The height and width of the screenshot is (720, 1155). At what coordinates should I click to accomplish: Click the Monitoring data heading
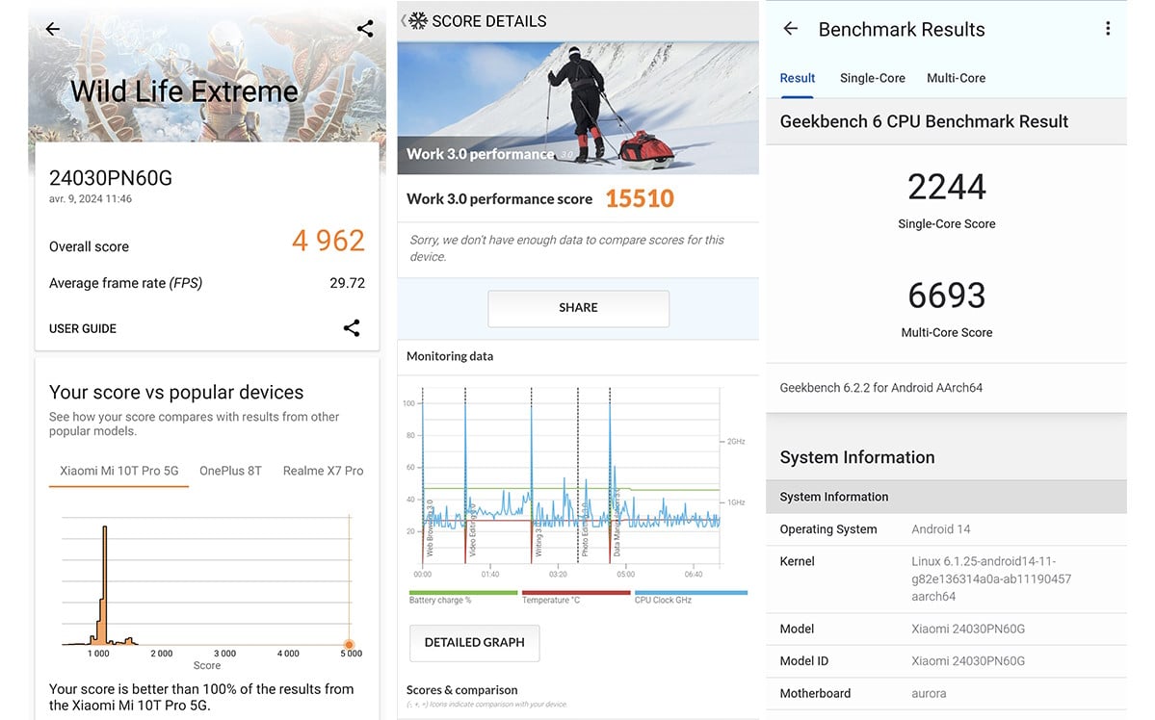449,356
